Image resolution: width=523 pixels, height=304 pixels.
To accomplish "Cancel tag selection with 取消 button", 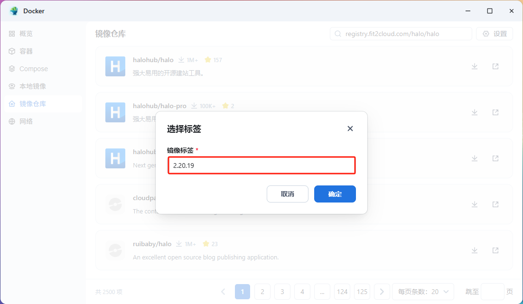I will click(x=288, y=194).
